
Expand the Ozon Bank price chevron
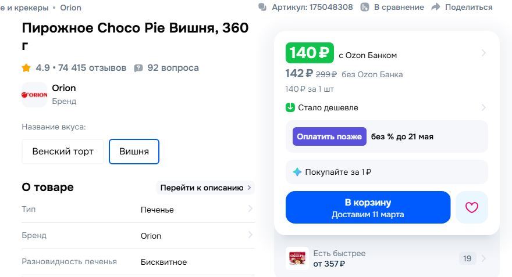pyautogui.click(x=483, y=53)
